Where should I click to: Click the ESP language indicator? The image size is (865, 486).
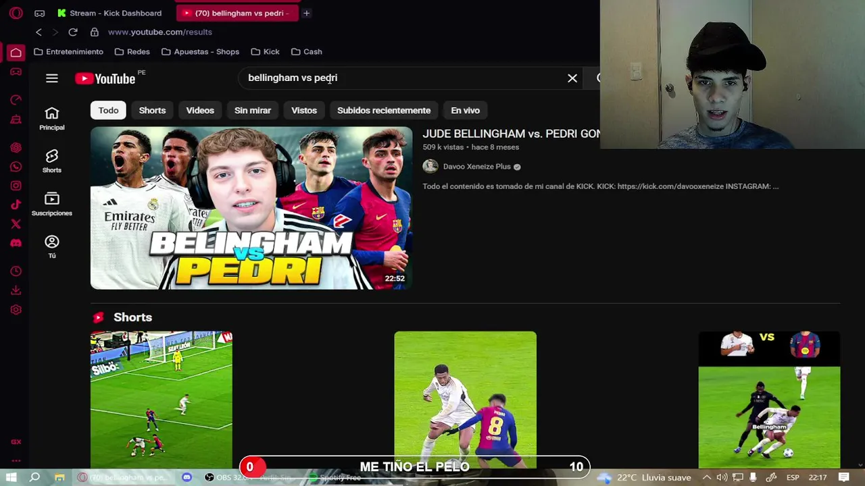[x=793, y=477]
